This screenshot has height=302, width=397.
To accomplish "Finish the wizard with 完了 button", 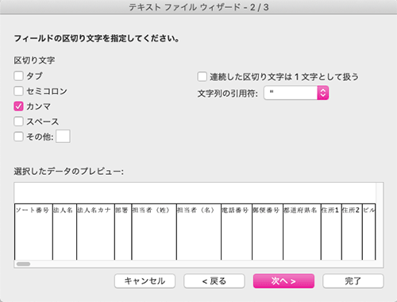I will [x=353, y=281].
